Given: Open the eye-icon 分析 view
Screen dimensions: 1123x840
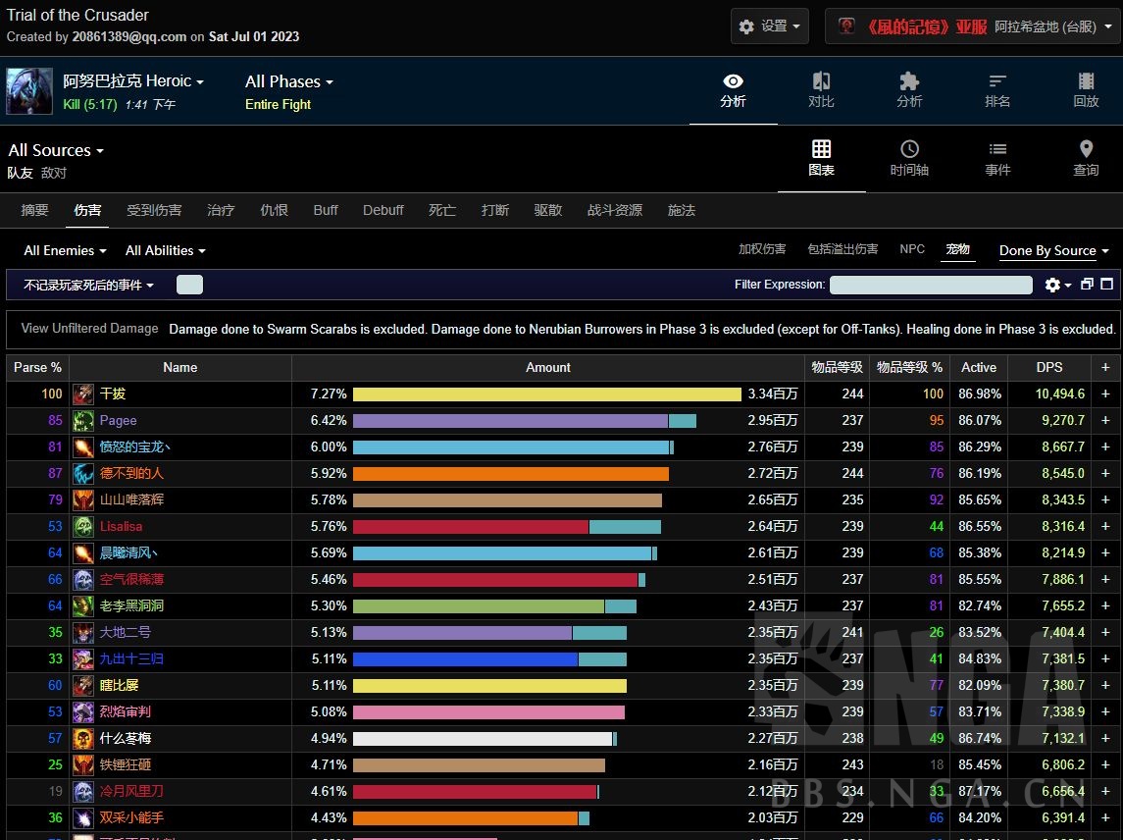Looking at the screenshot, I should pyautogui.click(x=733, y=90).
